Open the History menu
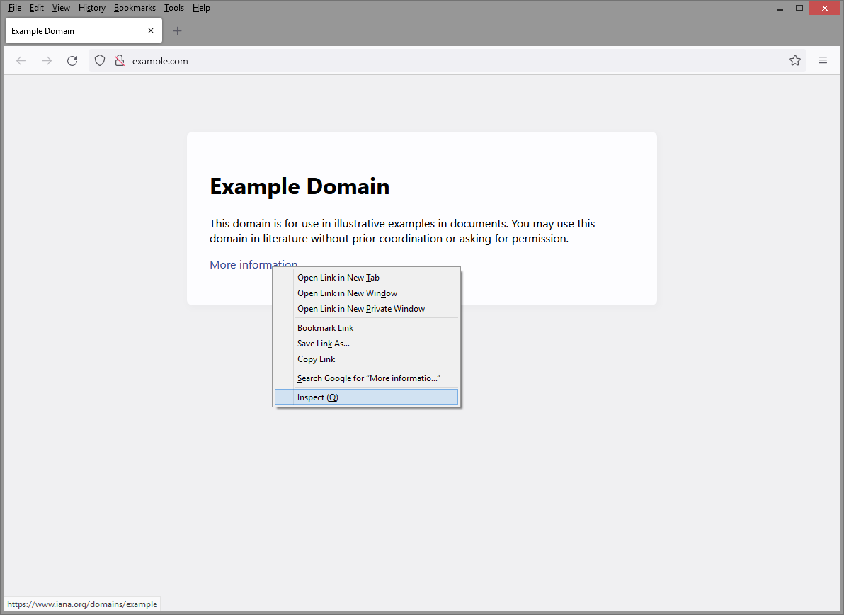This screenshot has width=844, height=615. coord(91,8)
